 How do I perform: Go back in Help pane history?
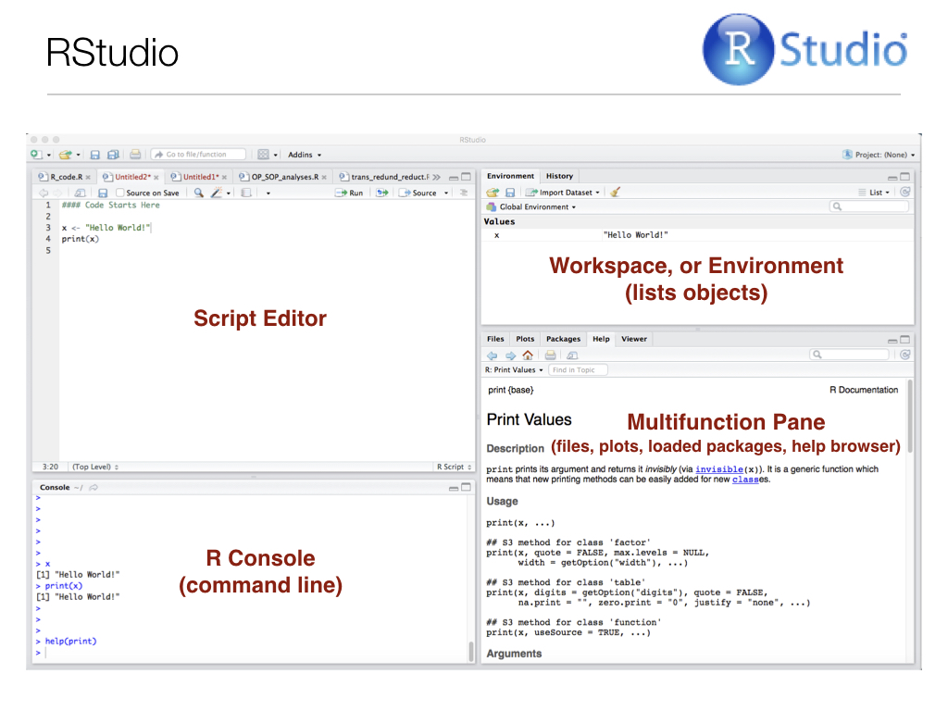click(493, 355)
